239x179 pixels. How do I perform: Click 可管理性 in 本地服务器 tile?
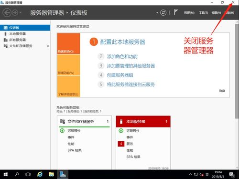tap(133, 131)
